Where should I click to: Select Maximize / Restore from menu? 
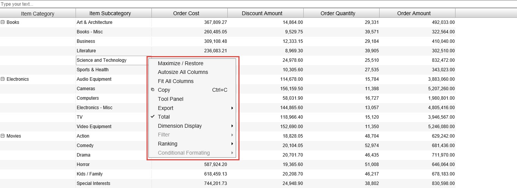click(x=180, y=63)
